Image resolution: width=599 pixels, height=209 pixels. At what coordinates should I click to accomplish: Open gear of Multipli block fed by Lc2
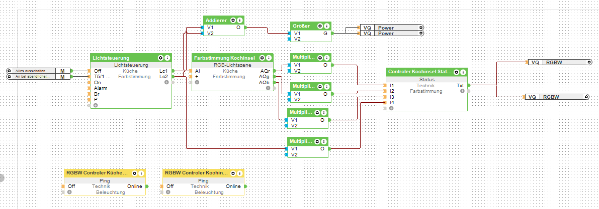(317, 142)
